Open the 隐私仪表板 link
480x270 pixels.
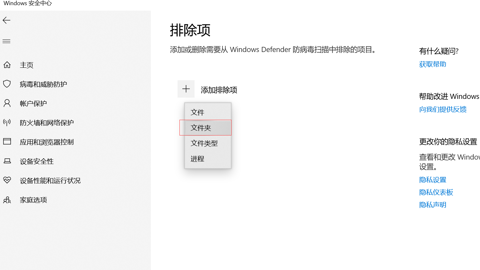tap(436, 192)
